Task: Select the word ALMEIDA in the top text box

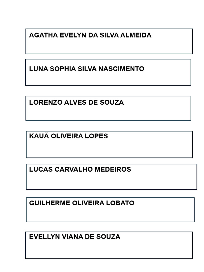Action: coord(136,35)
